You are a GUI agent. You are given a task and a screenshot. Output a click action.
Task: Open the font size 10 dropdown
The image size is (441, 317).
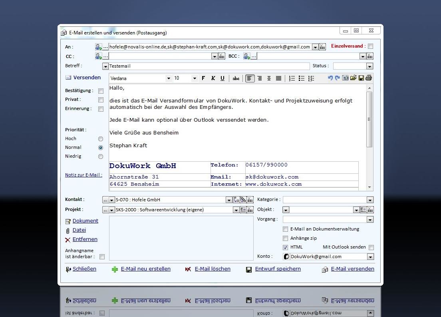195,78
